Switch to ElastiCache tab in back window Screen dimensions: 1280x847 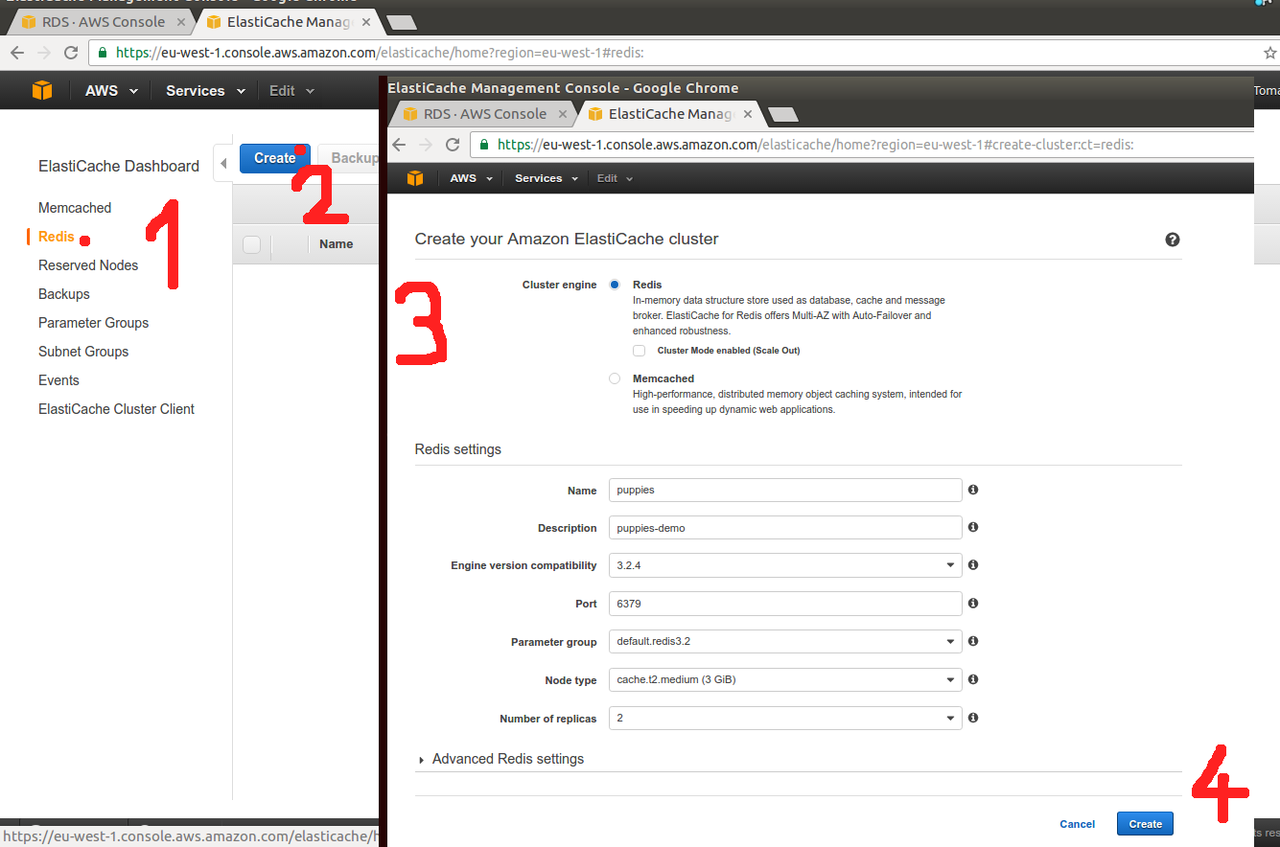click(x=288, y=21)
